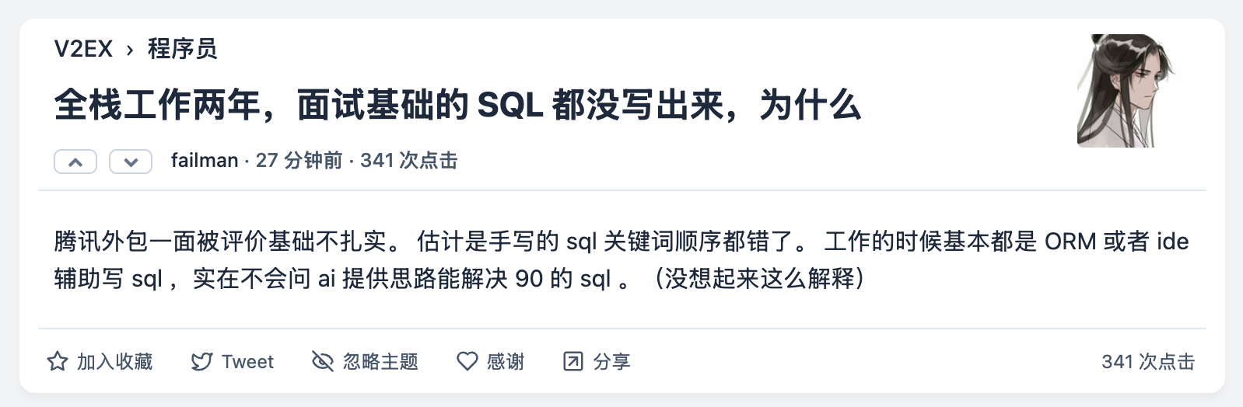
Task: Click the heart icon beside 感谢
Action: [x=467, y=361]
